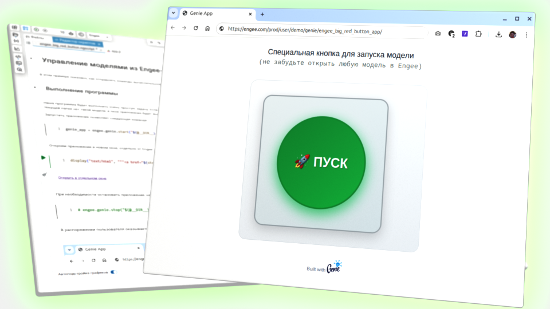
Task: Open the user profile avatar
Action: (512, 34)
